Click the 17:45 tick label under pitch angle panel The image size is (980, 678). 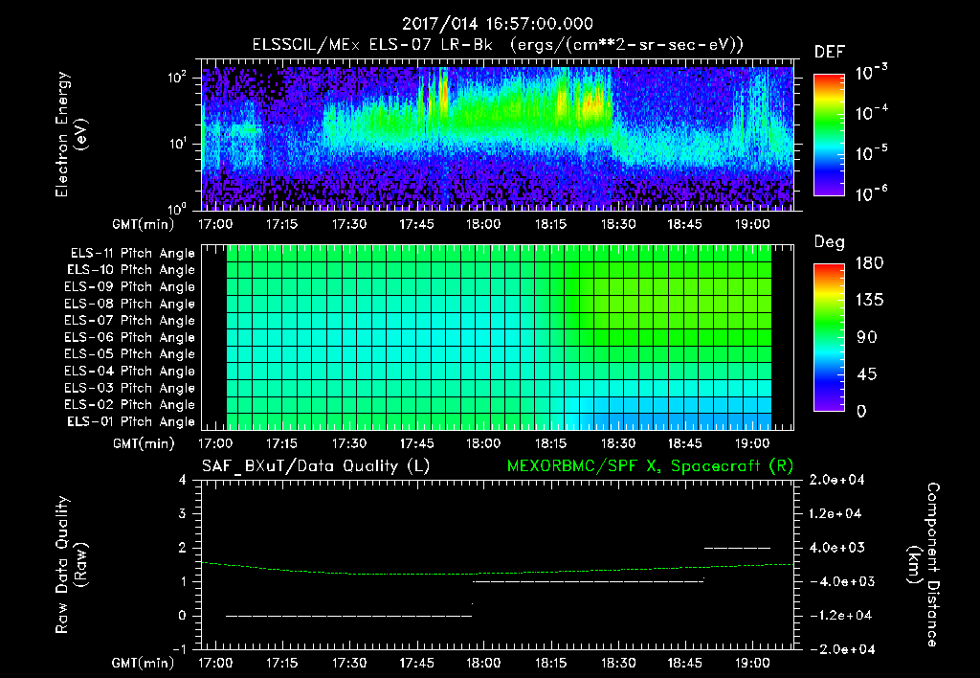[416, 443]
